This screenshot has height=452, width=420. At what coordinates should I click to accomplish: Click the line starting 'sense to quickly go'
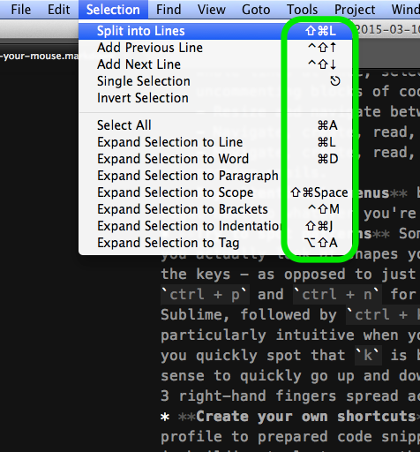tap(290, 375)
